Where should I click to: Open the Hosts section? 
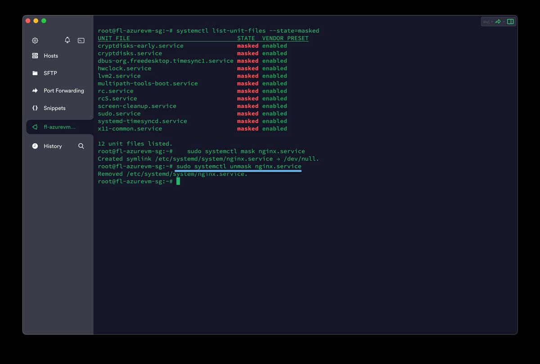(51, 56)
